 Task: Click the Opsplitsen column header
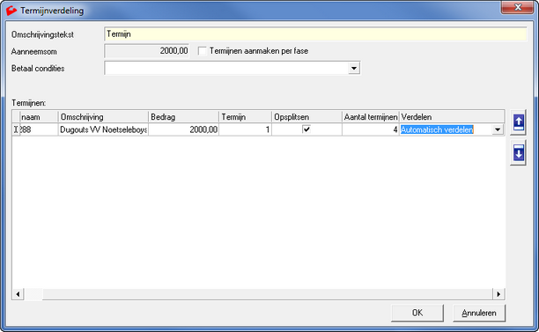coord(306,117)
